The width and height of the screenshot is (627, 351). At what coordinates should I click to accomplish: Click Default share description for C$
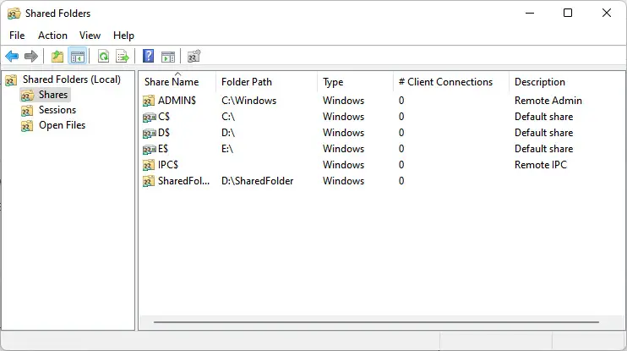pos(544,117)
